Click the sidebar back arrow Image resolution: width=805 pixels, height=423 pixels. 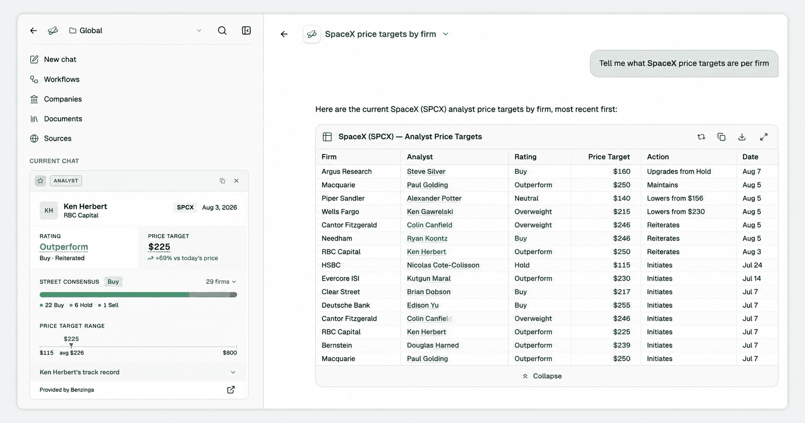[33, 31]
